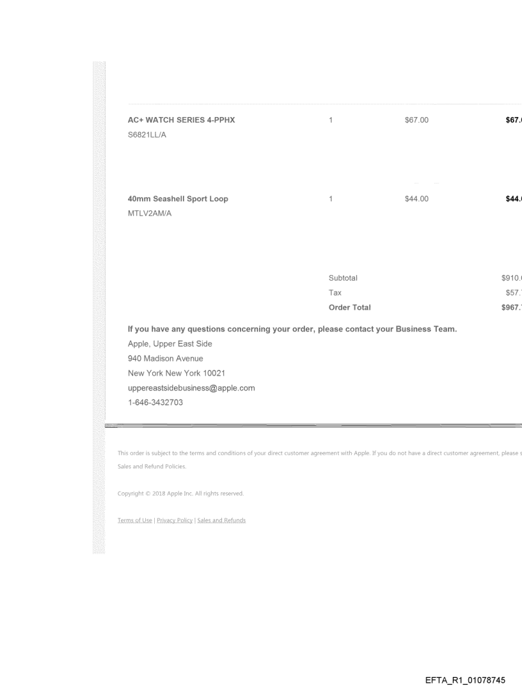Click the 940 Madison Avenue address line
This screenshot has height=686, width=522.
tap(165, 359)
